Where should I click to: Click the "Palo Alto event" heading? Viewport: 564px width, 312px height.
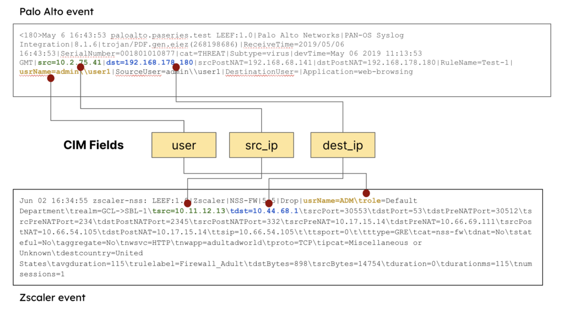click(x=57, y=12)
